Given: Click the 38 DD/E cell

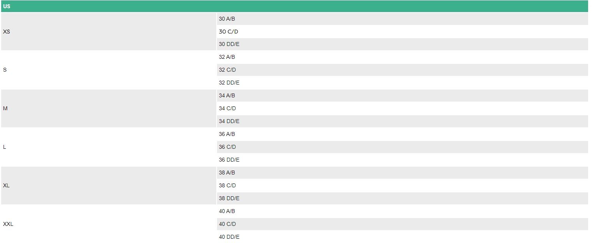Looking at the screenshot, I should click(x=403, y=199).
